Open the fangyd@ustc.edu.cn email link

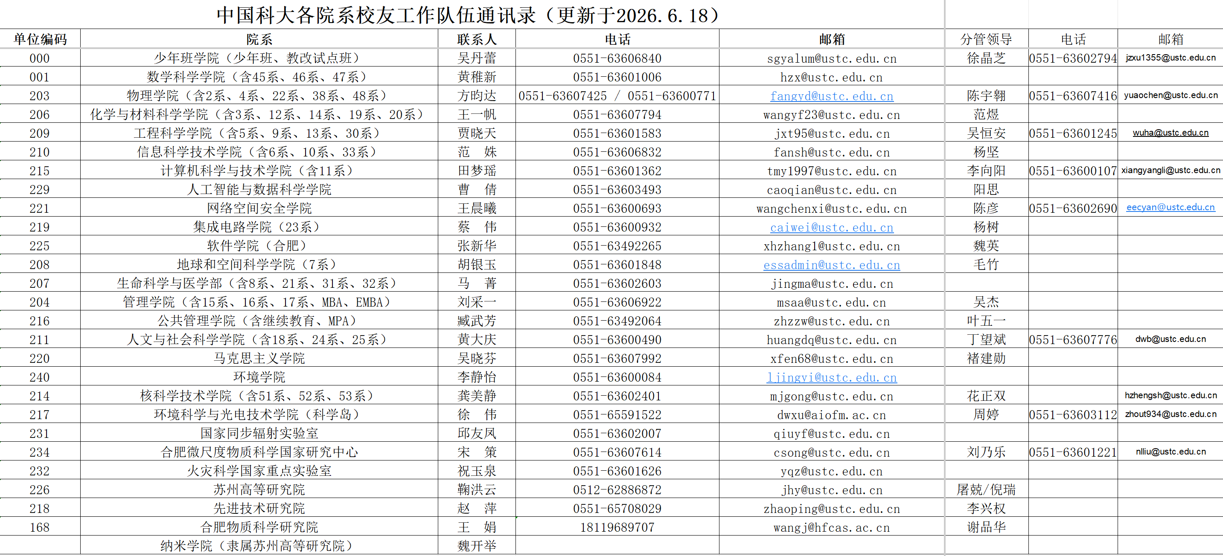831,96
